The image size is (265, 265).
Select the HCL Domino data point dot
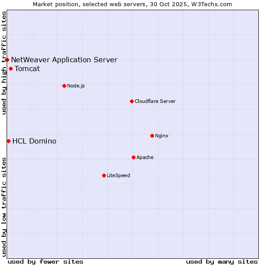[8, 141]
